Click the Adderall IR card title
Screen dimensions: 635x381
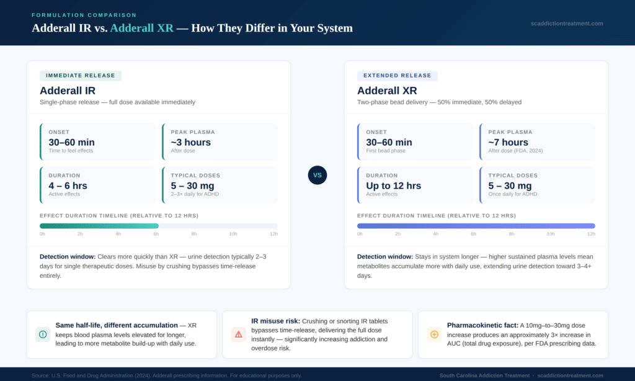pos(68,91)
